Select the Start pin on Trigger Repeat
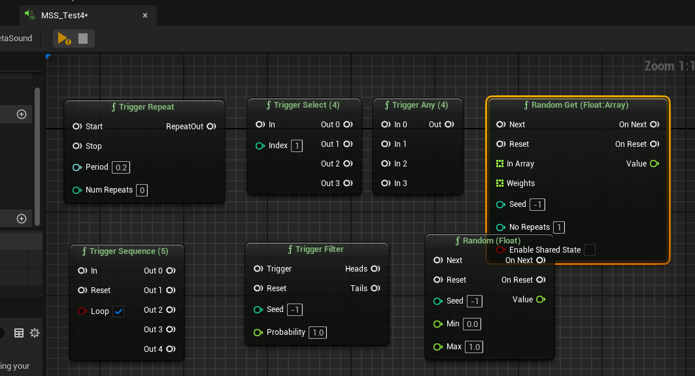Screen dimensions: 695x376 77,127
